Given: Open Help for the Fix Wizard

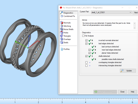Looking at the screenshot, I should click(133, 92).
